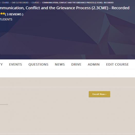Open the Admin tab
The image size is (135, 135).
[x=94, y=64]
